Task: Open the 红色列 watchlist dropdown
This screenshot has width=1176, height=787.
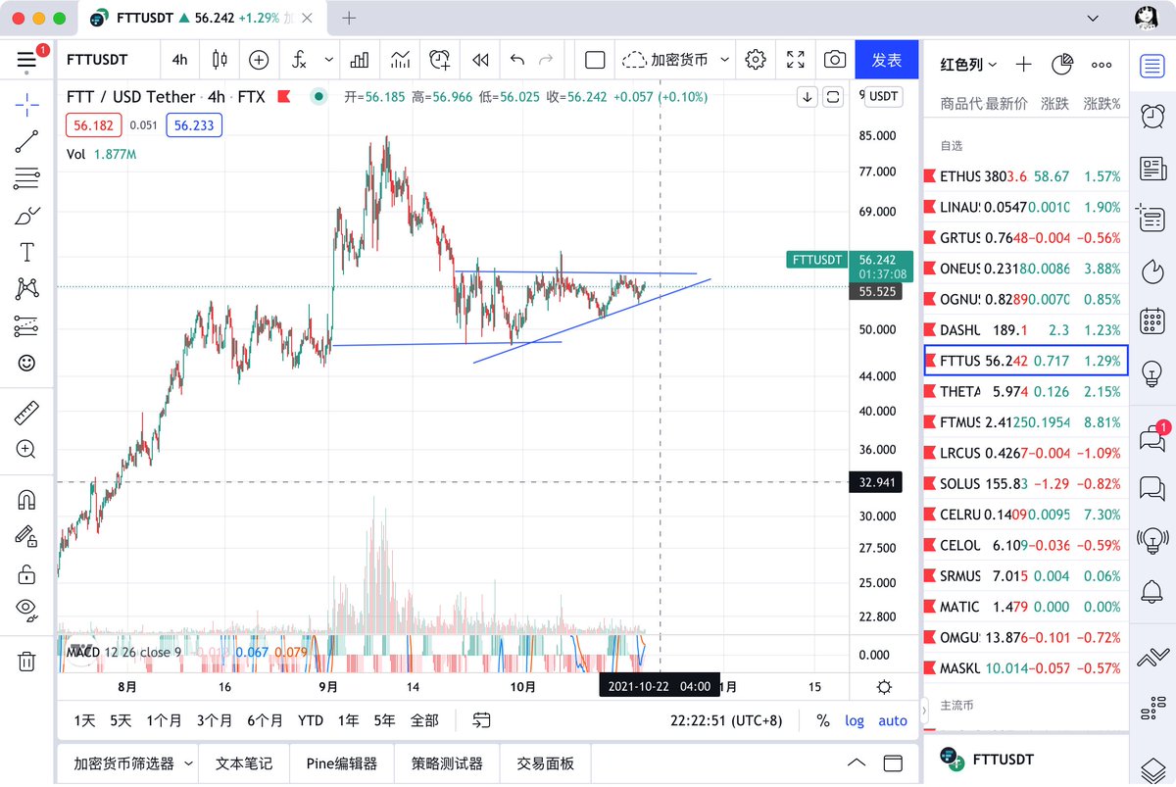Action: click(x=968, y=64)
